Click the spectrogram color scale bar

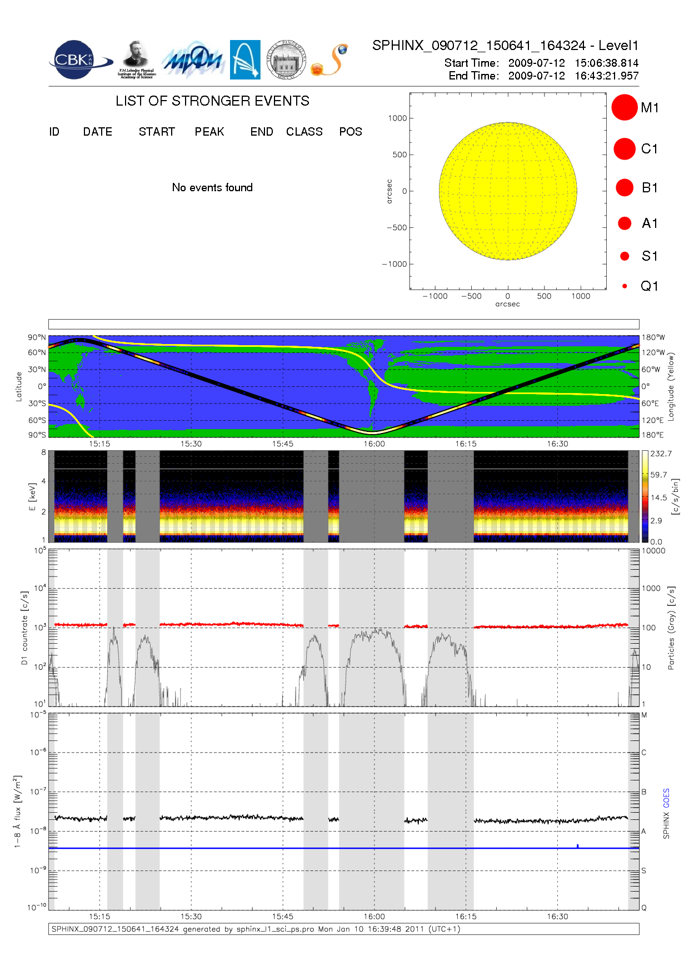pyautogui.click(x=645, y=496)
